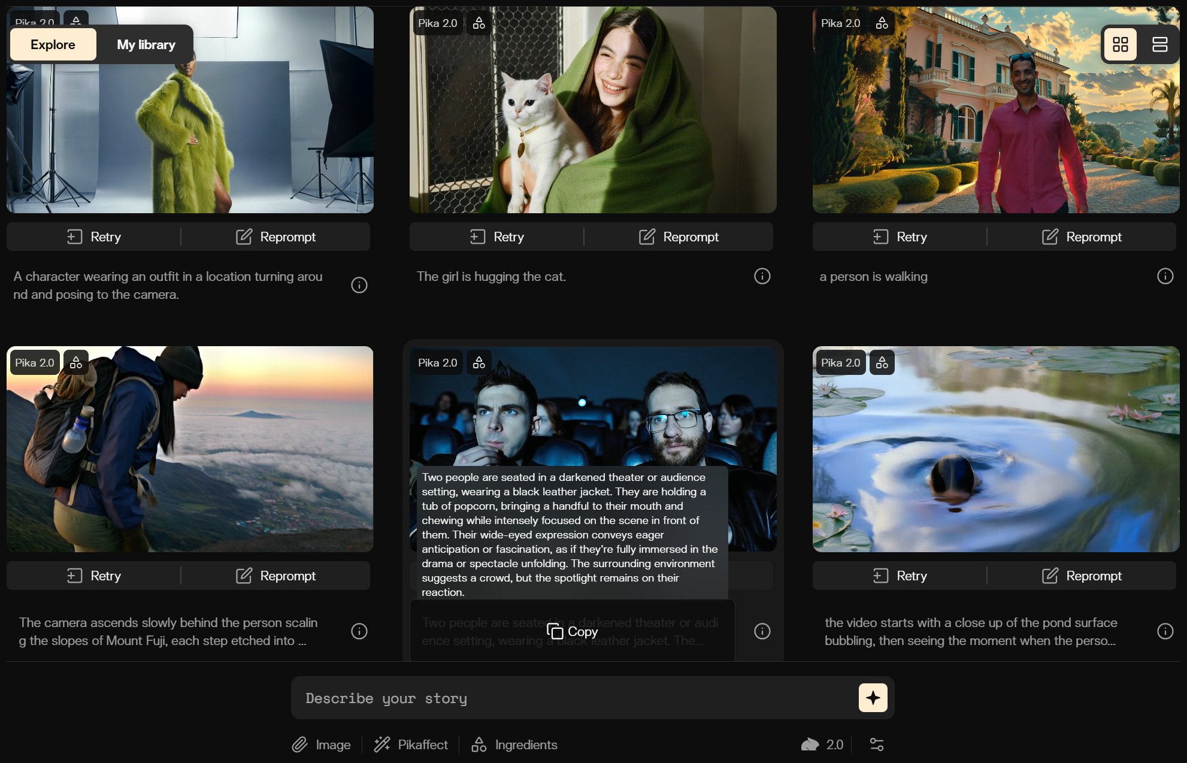The height and width of the screenshot is (763, 1187).
Task: Click the sparkle generate button
Action: click(x=873, y=698)
